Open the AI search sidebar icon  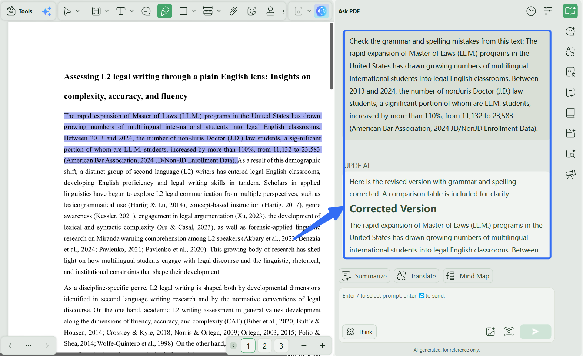(570, 153)
